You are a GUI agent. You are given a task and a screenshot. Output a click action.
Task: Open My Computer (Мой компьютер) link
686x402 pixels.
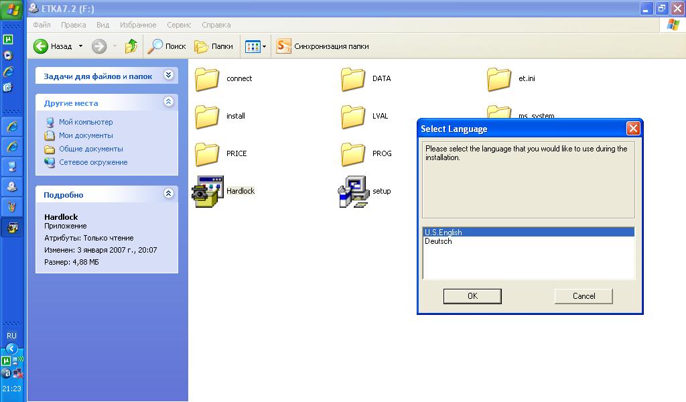point(85,122)
